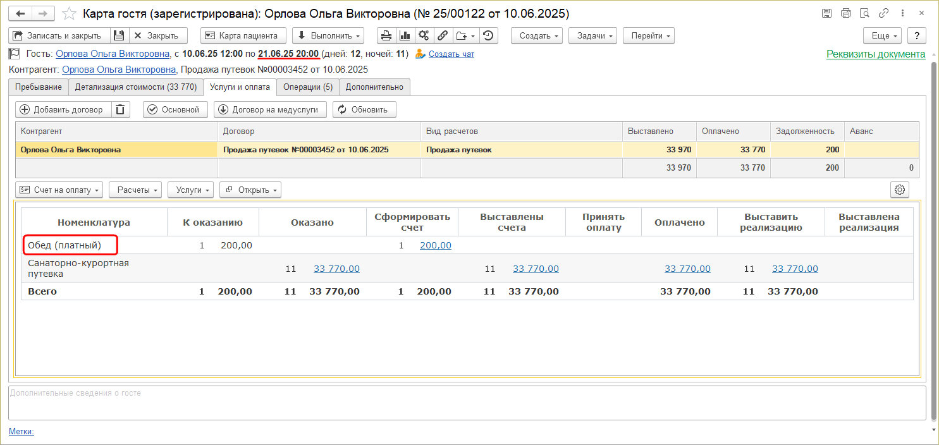939x445 pixels.
Task: Click the gears icon in the toolbar
Action: [424, 35]
